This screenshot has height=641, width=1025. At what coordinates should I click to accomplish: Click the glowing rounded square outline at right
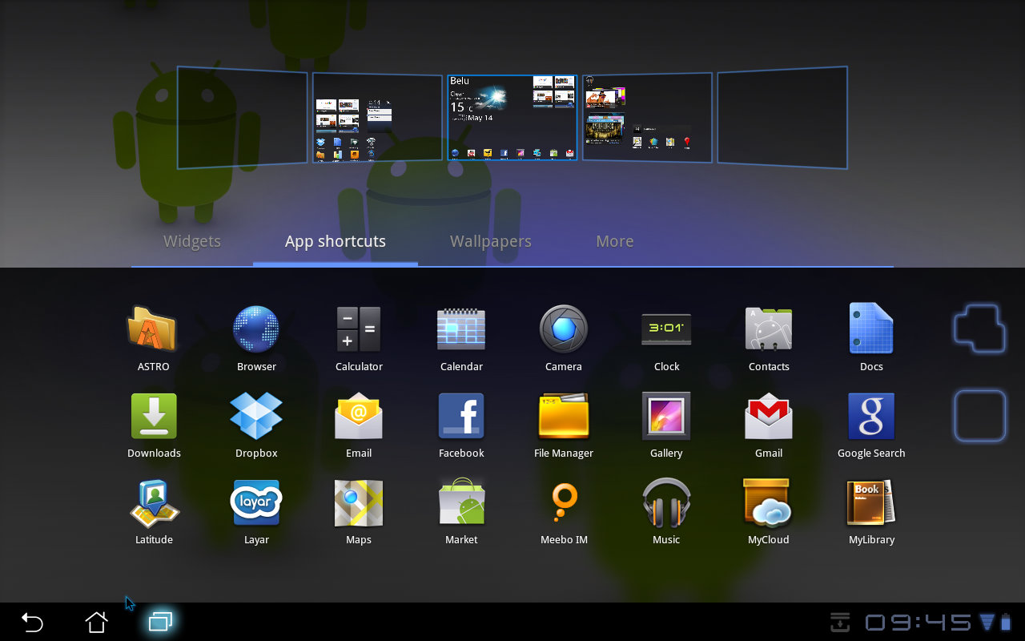click(979, 416)
